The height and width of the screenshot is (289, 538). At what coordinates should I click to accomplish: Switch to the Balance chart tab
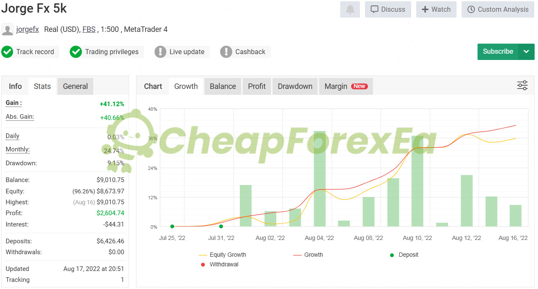point(223,86)
